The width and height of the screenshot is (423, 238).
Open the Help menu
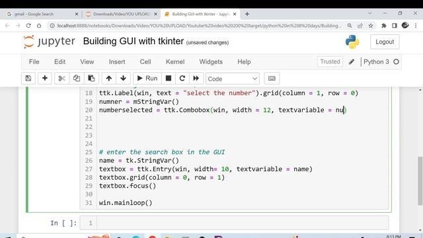point(244,61)
